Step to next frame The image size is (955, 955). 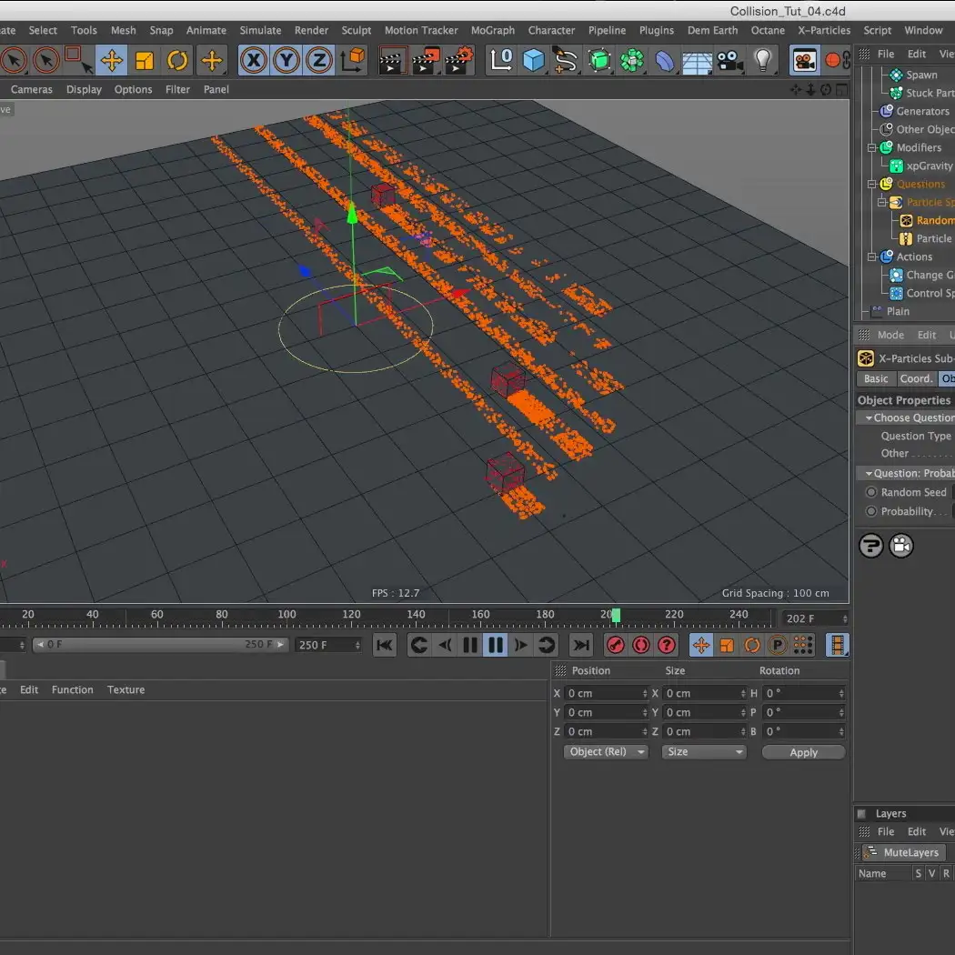pos(521,645)
